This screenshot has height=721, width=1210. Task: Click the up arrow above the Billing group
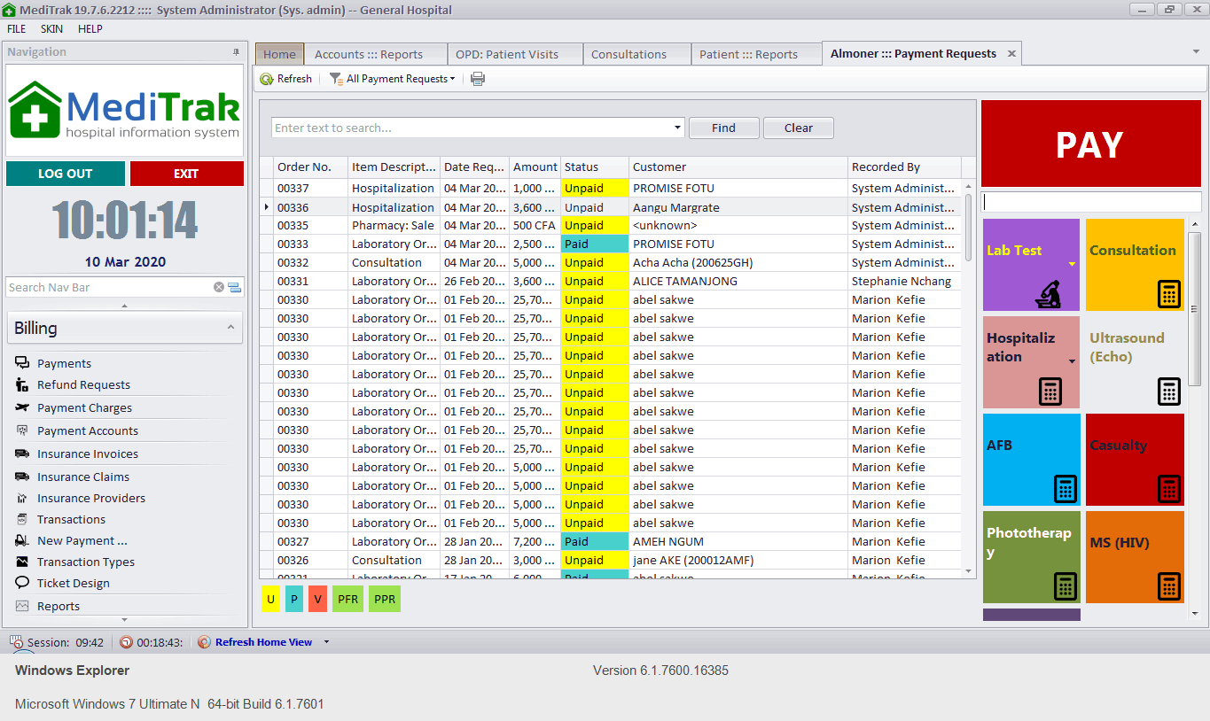pyautogui.click(x=124, y=306)
